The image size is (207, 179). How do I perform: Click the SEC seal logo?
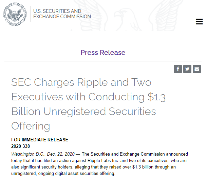click(x=15, y=14)
